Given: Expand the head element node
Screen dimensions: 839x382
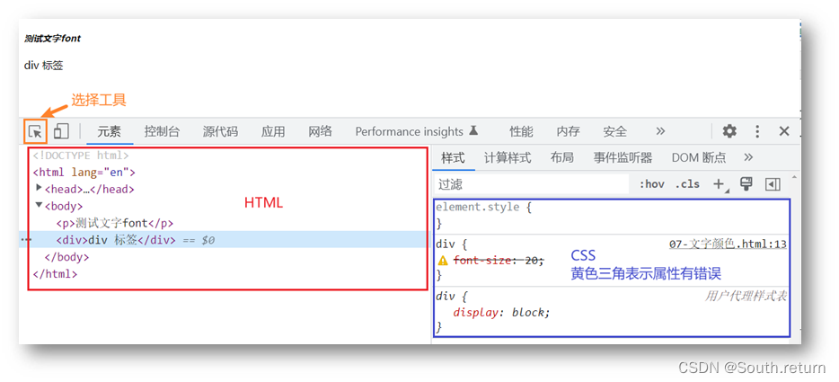Looking at the screenshot, I should 39,188.
